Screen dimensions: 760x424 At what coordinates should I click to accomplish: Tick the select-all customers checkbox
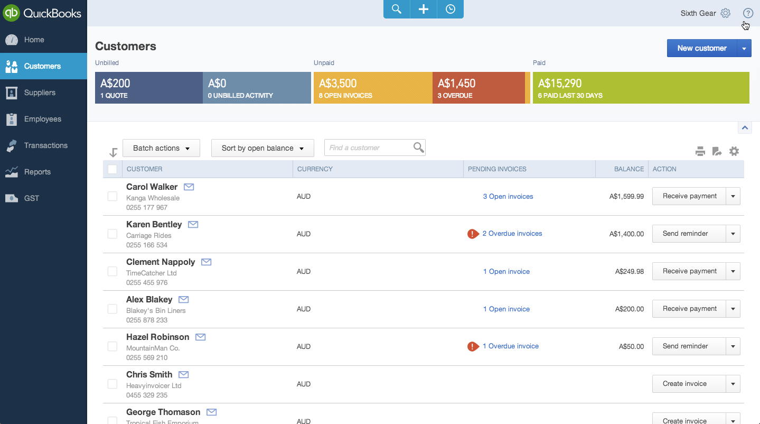click(112, 169)
